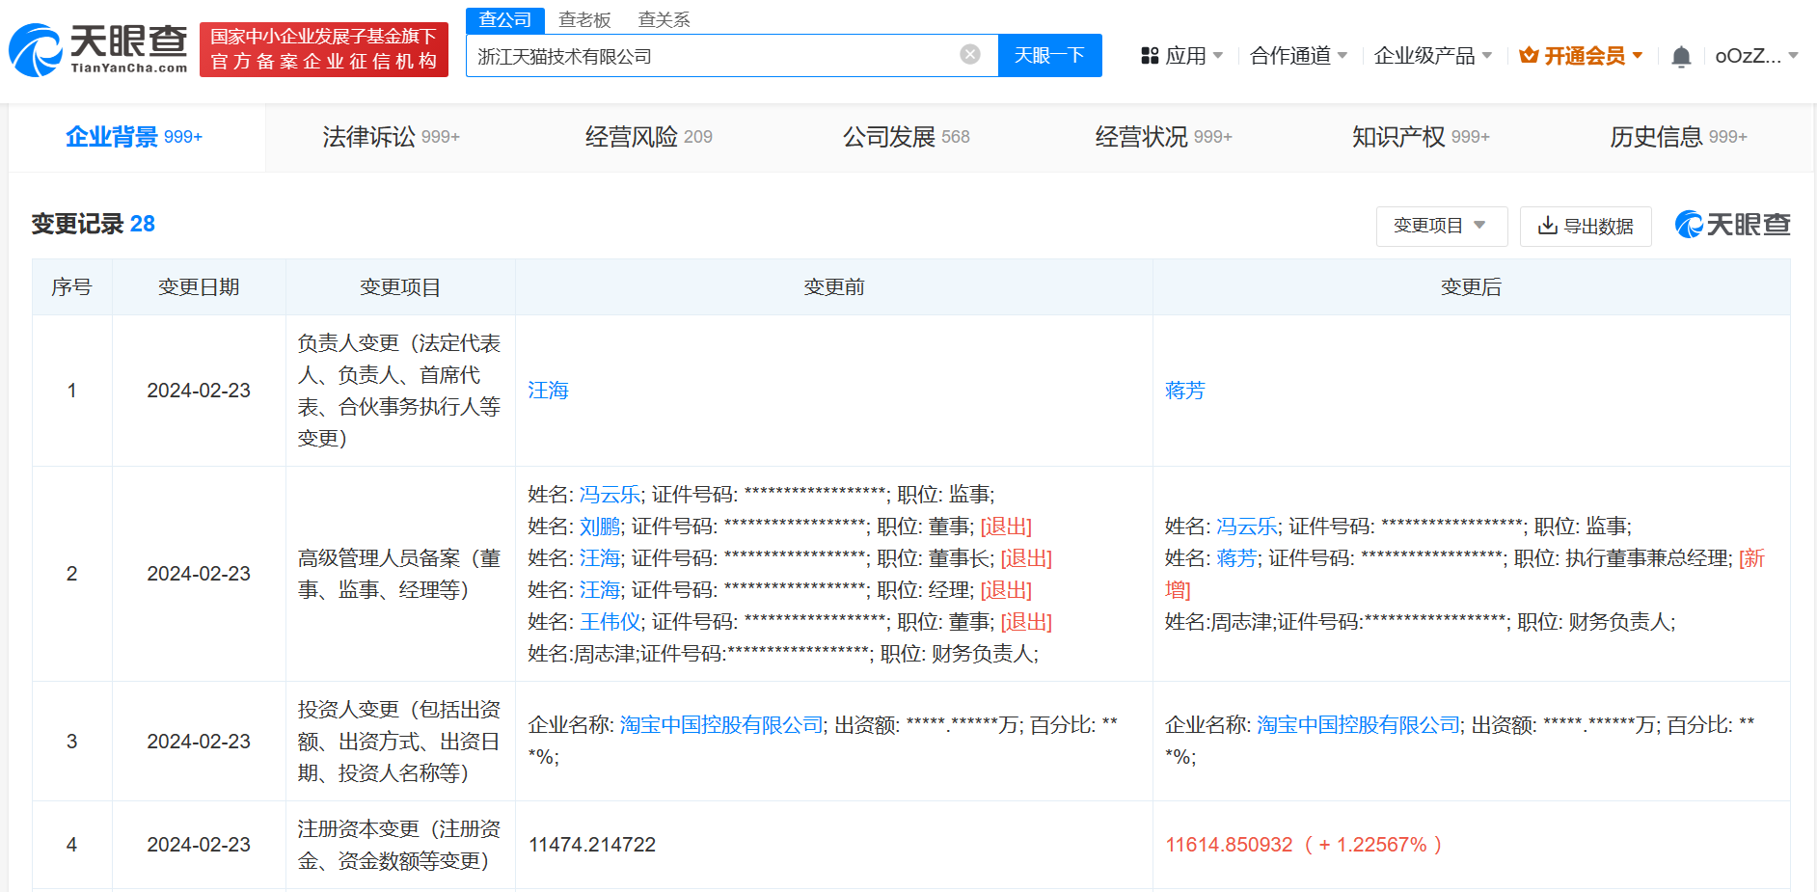
Task: Click the red 国家中小企业发展子基金 banner
Action: click(x=324, y=49)
